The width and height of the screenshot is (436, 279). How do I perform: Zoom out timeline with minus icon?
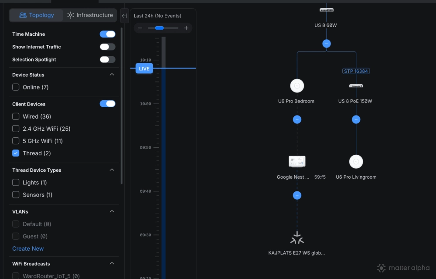coord(140,28)
